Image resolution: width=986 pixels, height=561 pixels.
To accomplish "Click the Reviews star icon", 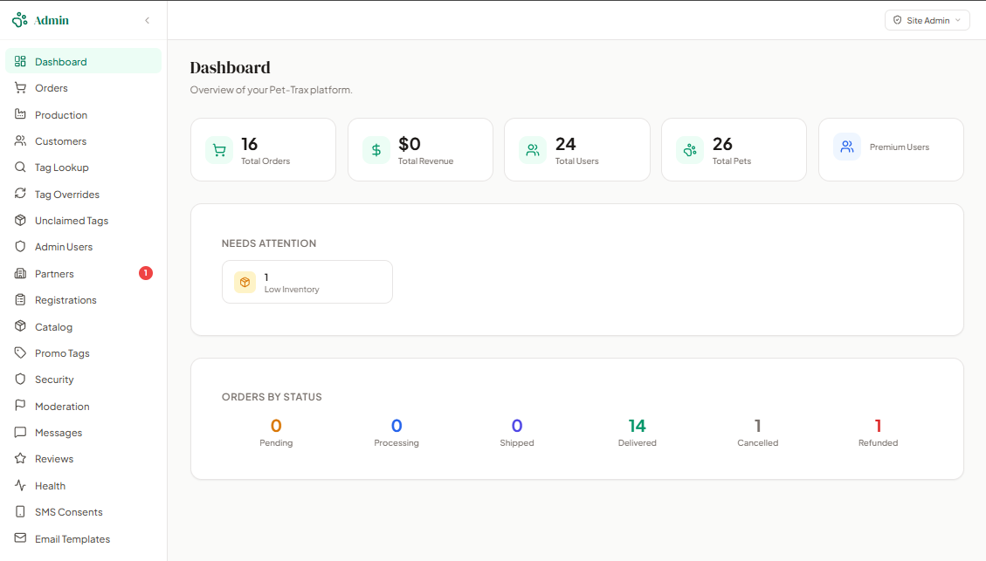I will [20, 459].
